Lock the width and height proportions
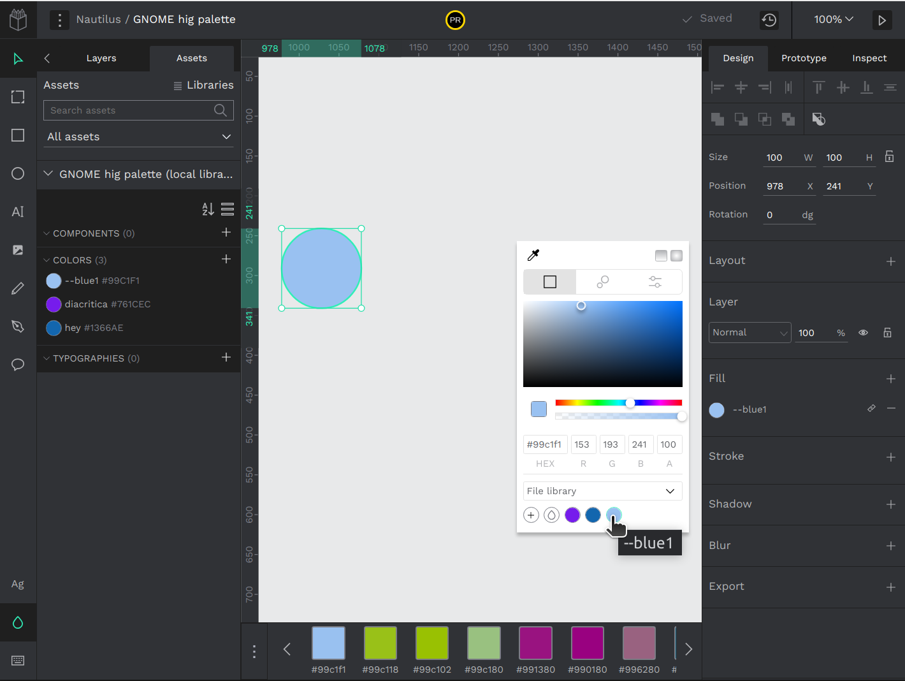The image size is (905, 681). 889,156
